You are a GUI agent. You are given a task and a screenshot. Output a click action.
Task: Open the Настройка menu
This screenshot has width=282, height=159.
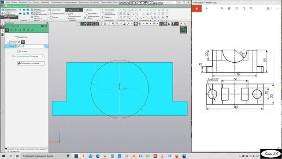click(95, 2)
